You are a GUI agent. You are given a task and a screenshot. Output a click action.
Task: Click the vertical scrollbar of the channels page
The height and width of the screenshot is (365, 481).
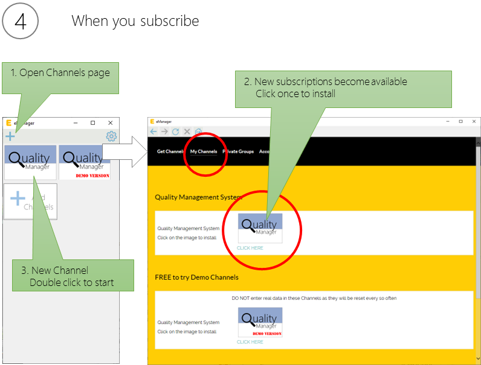[x=478, y=241]
